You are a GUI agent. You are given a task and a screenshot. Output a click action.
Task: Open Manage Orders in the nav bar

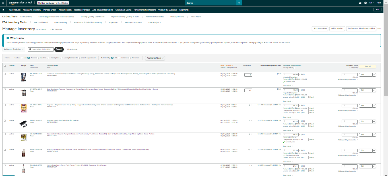50,10
